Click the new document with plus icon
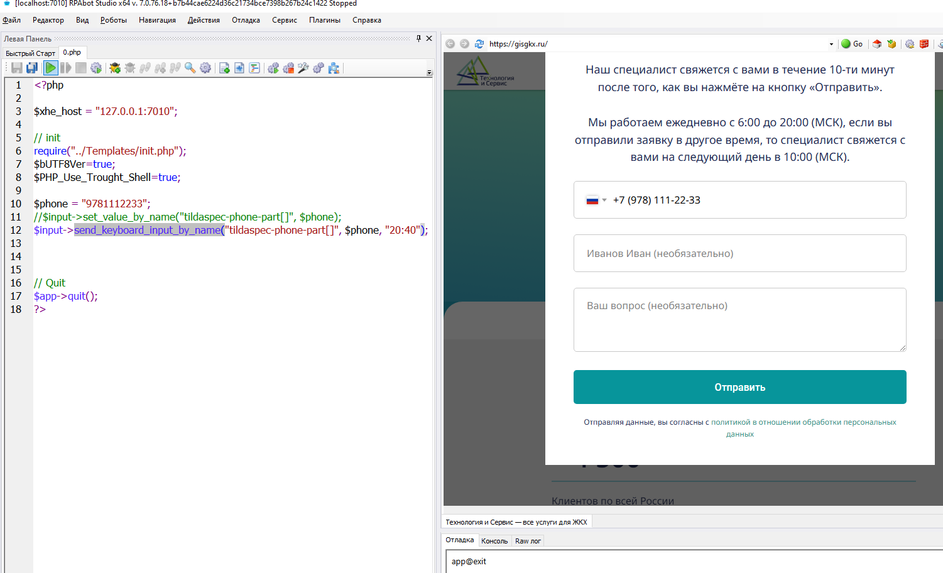The height and width of the screenshot is (573, 943). coord(224,68)
